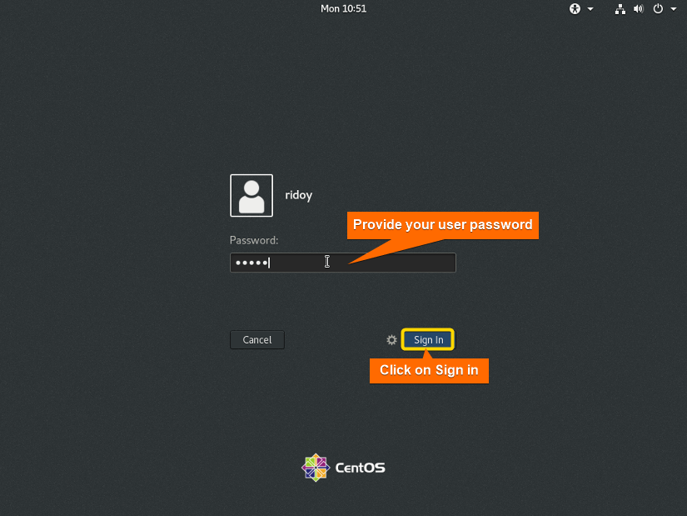
Task: Click the username text ridoy
Action: (x=299, y=195)
